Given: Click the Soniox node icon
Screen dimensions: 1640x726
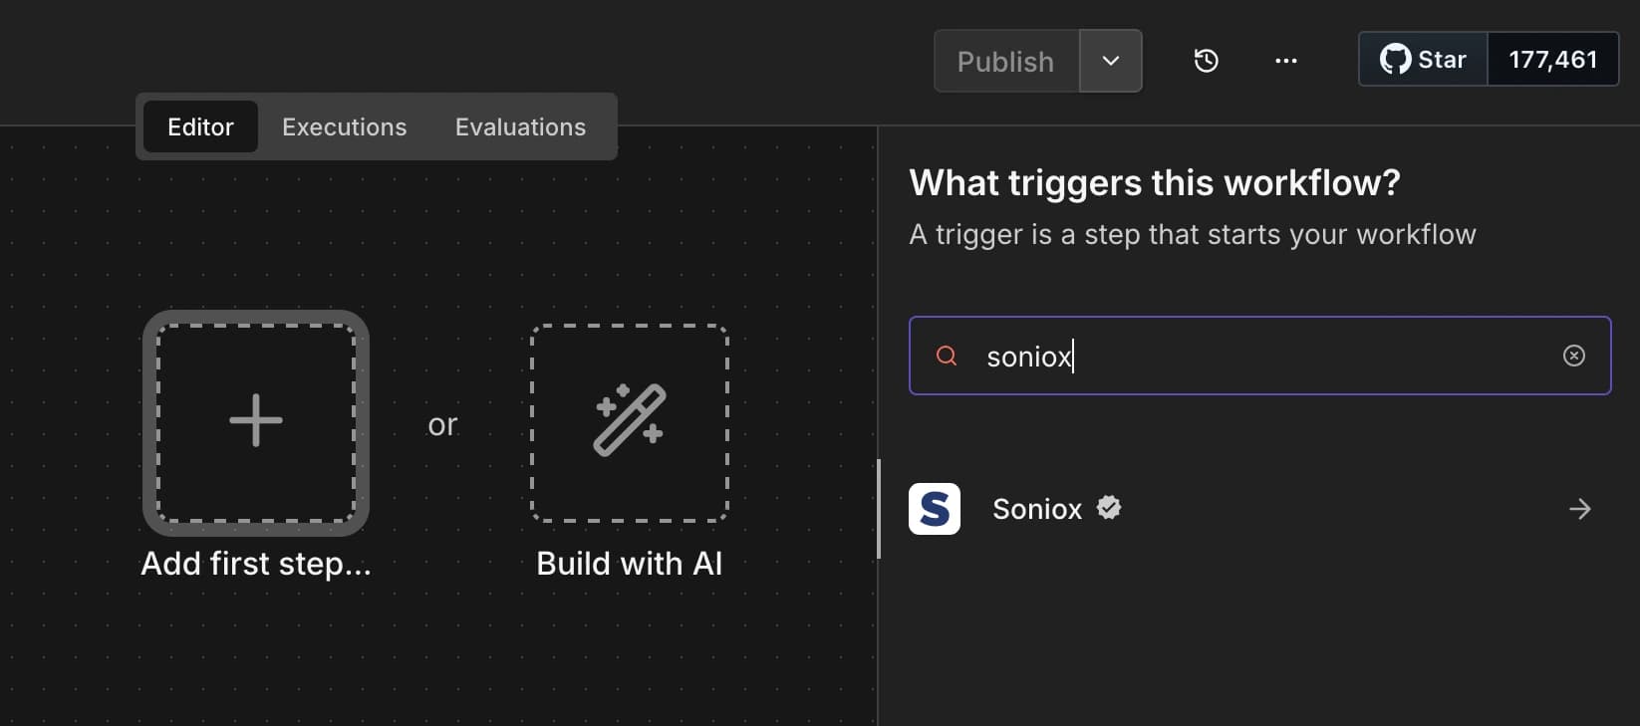Looking at the screenshot, I should point(935,509).
